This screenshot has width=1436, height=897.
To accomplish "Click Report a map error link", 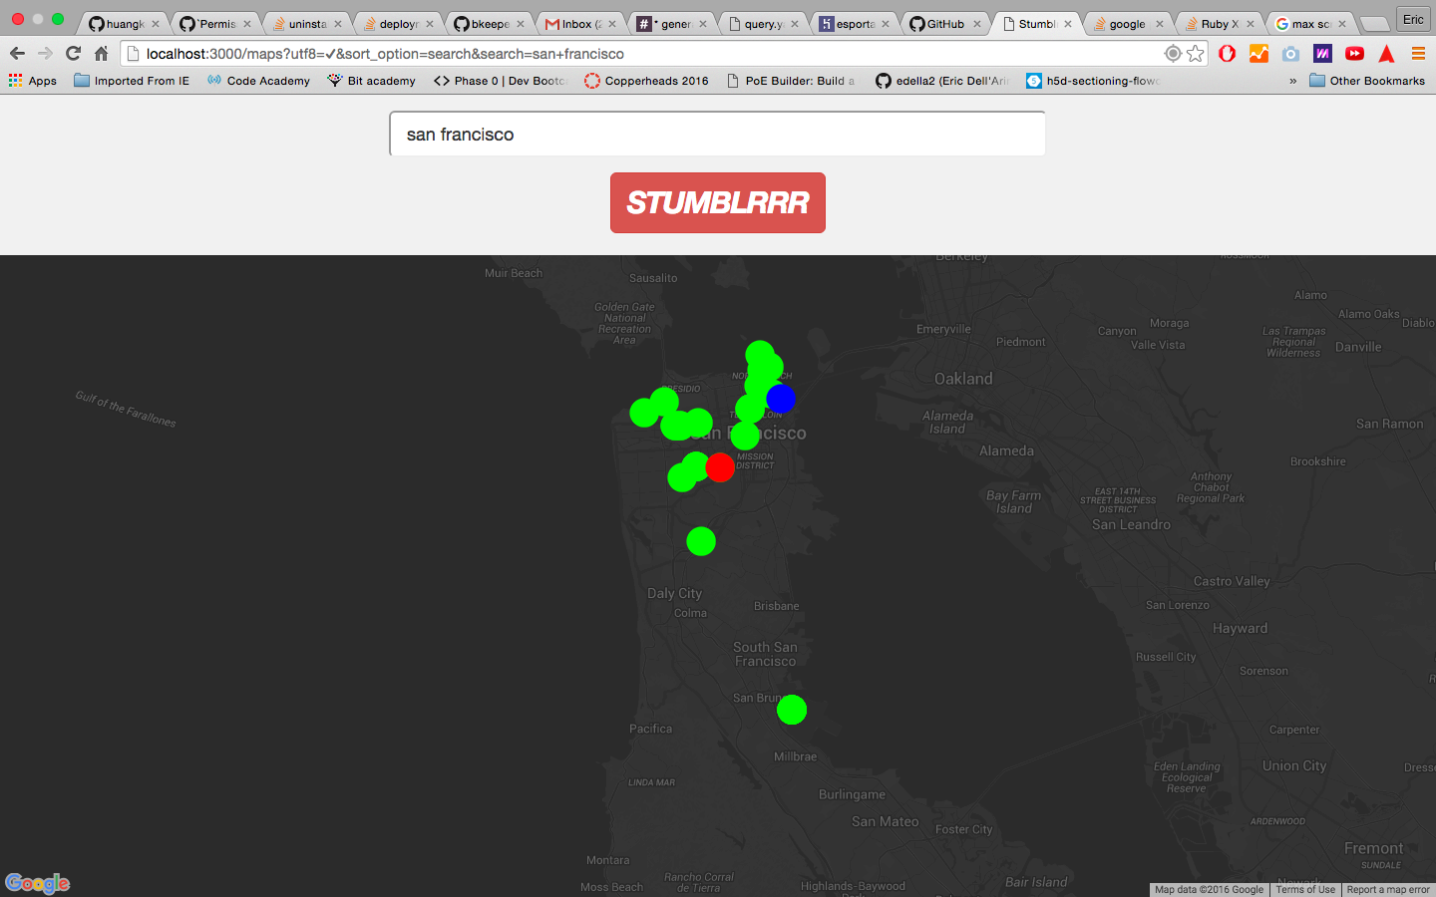I will click(x=1388, y=890).
